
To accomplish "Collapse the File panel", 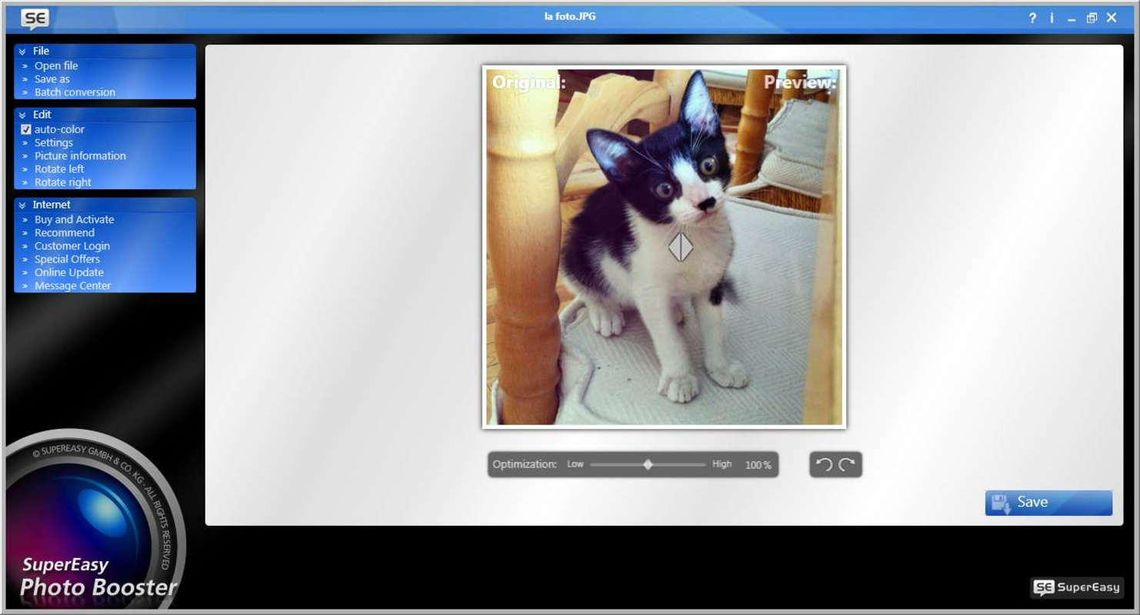I will pyautogui.click(x=22, y=52).
